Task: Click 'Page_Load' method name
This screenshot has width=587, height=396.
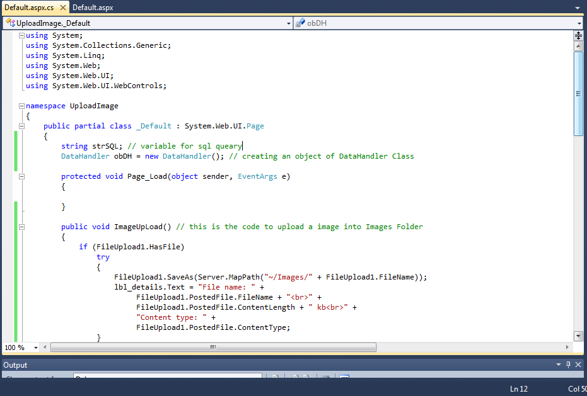Action: [x=147, y=176]
